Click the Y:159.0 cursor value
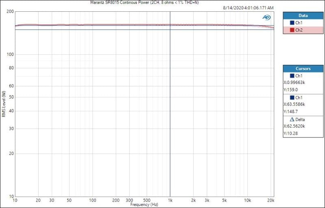This screenshot has height=208, width=325. [291, 90]
